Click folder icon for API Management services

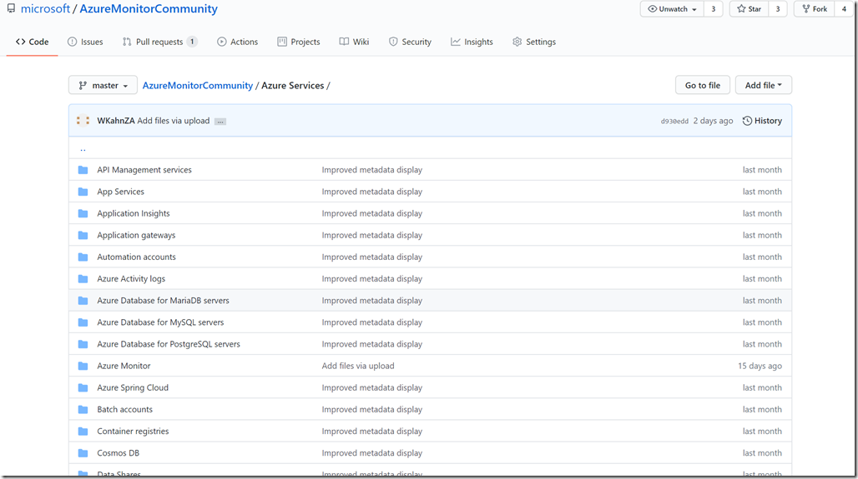(x=83, y=170)
